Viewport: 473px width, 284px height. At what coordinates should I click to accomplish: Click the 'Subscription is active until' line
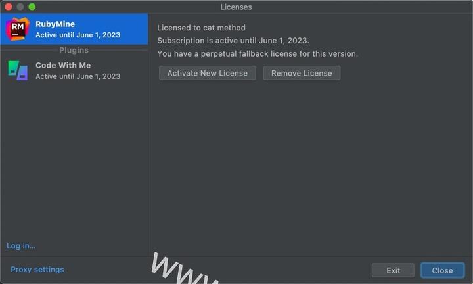[x=233, y=41]
